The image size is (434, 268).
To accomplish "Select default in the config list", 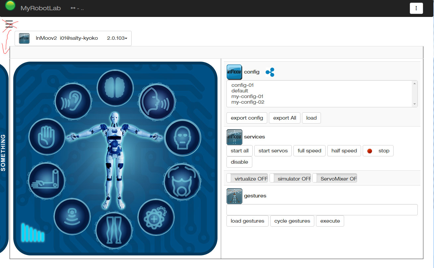I will 240,91.
